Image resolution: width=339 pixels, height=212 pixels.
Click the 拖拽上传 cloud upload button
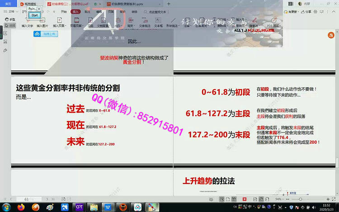pyautogui.click(x=46, y=34)
